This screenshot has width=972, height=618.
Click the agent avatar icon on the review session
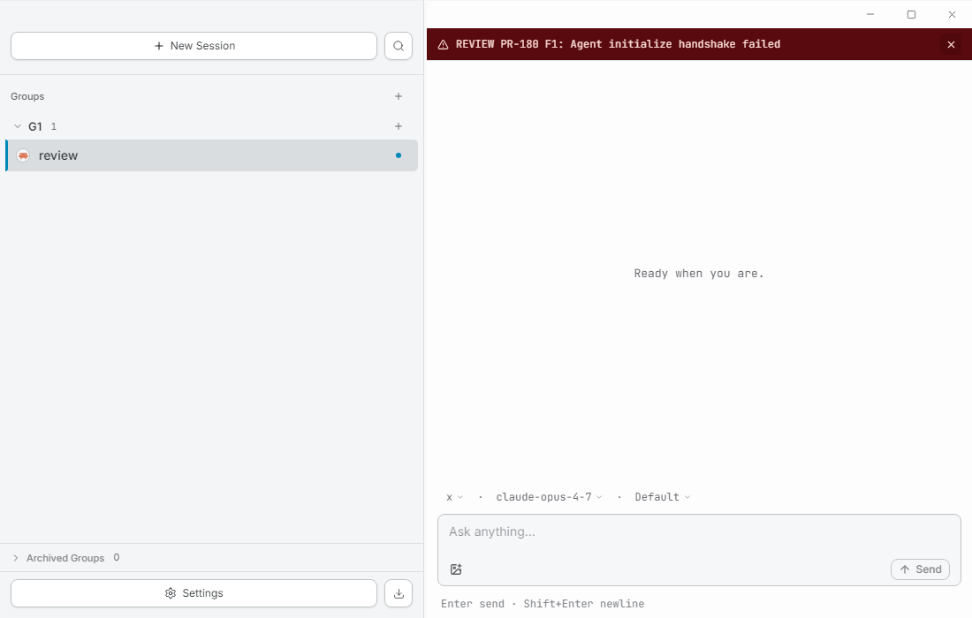[x=22, y=155]
